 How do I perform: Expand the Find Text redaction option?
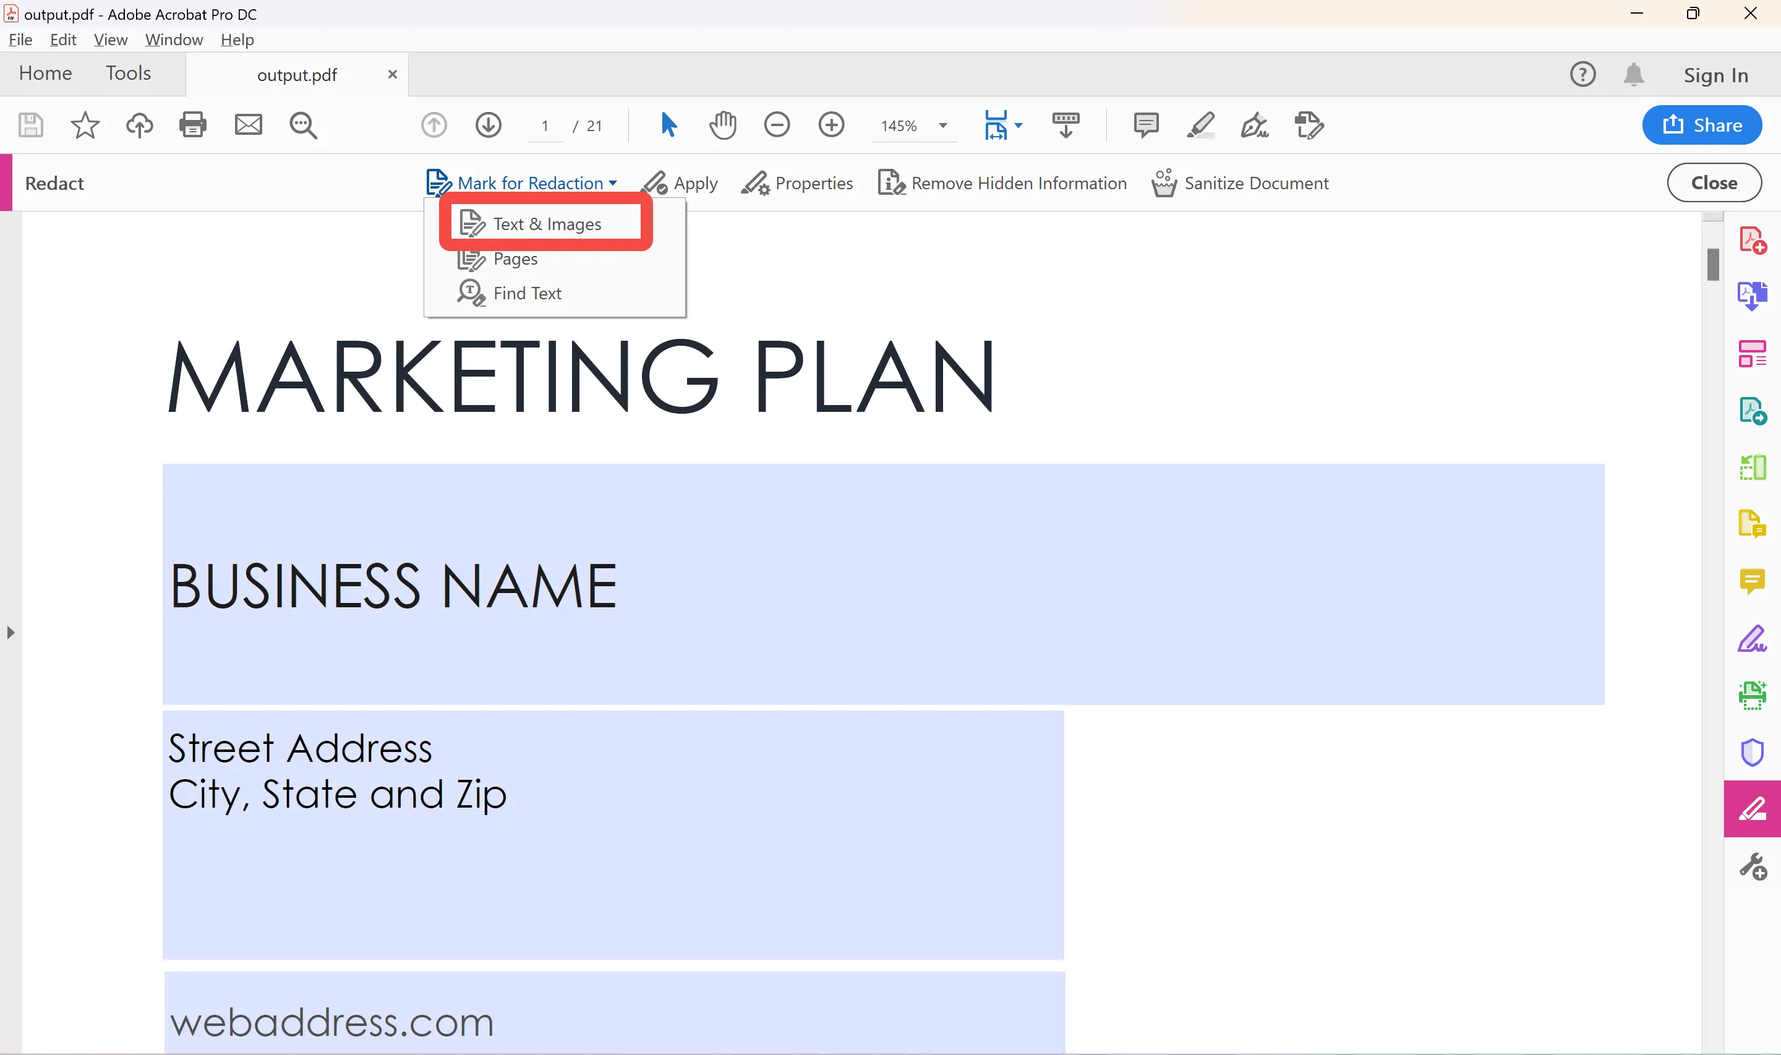(x=526, y=293)
